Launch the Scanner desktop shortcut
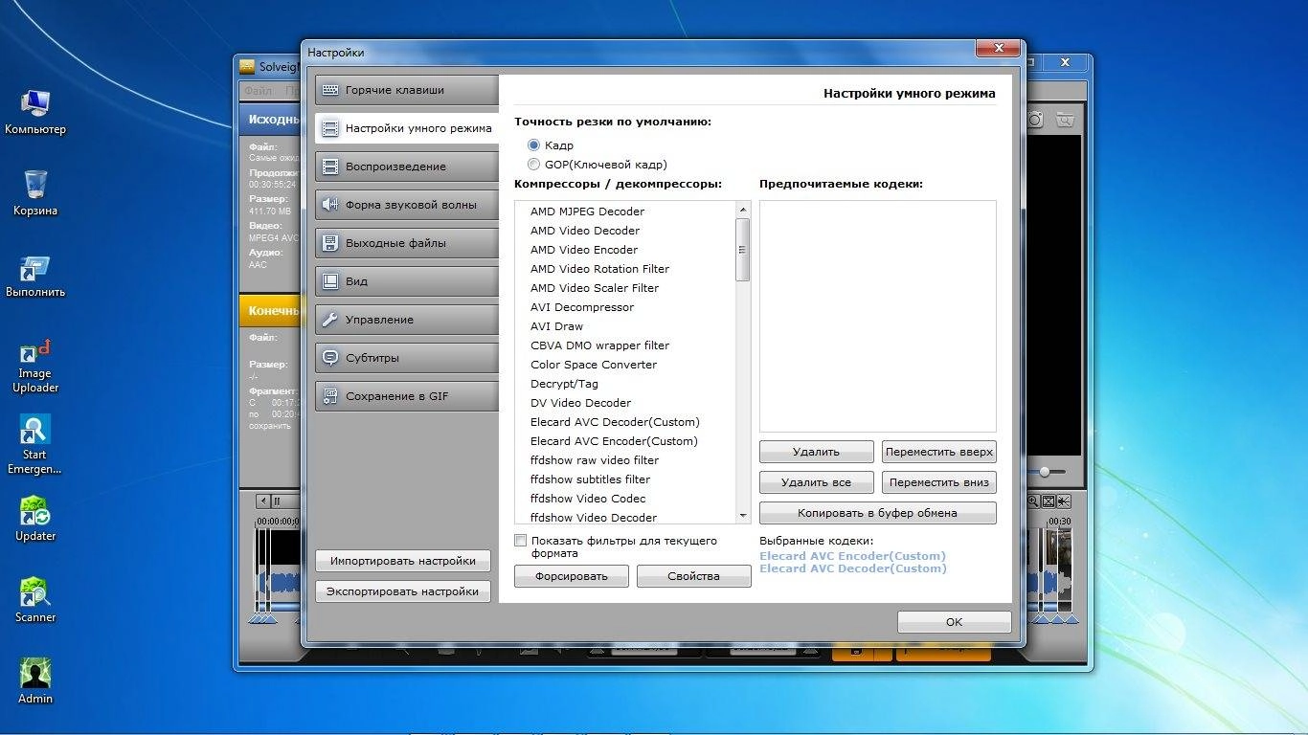 click(35, 600)
